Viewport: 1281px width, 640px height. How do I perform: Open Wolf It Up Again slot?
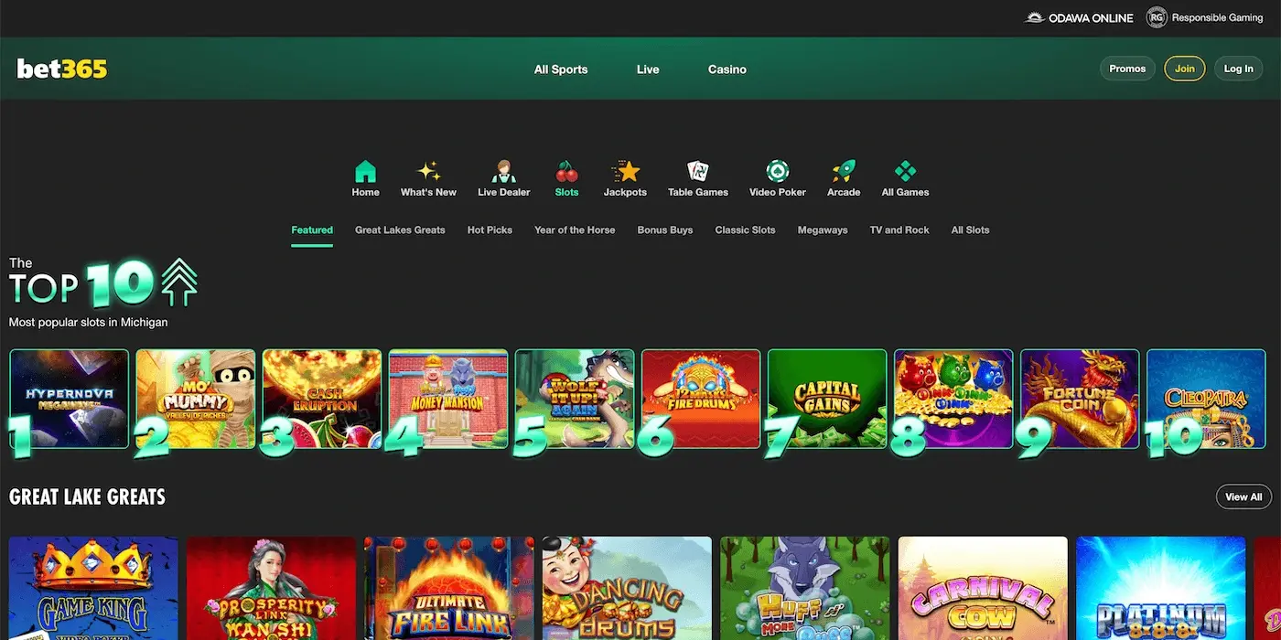coord(575,399)
